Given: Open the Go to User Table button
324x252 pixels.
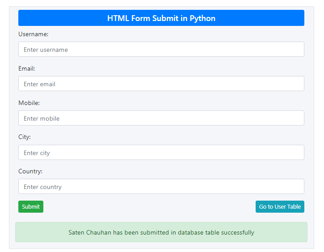Looking at the screenshot, I should (x=280, y=206).
